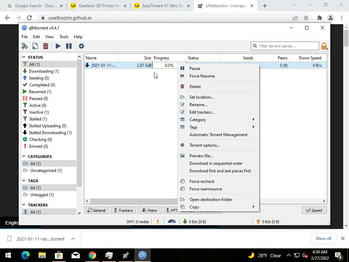Switch to the Peers tab

150,210
